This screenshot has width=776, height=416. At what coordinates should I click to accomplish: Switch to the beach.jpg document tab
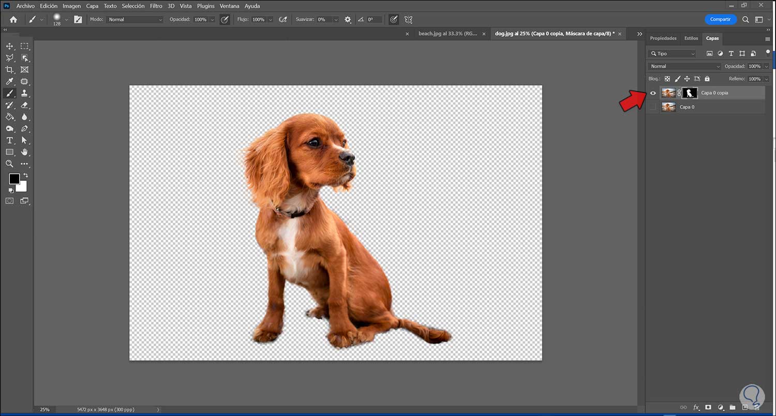[x=447, y=34]
